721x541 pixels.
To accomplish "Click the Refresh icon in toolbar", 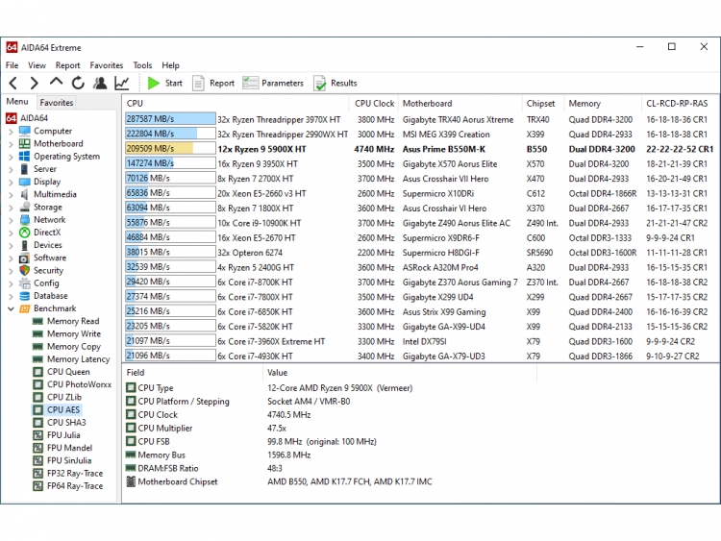I will 78,84.
